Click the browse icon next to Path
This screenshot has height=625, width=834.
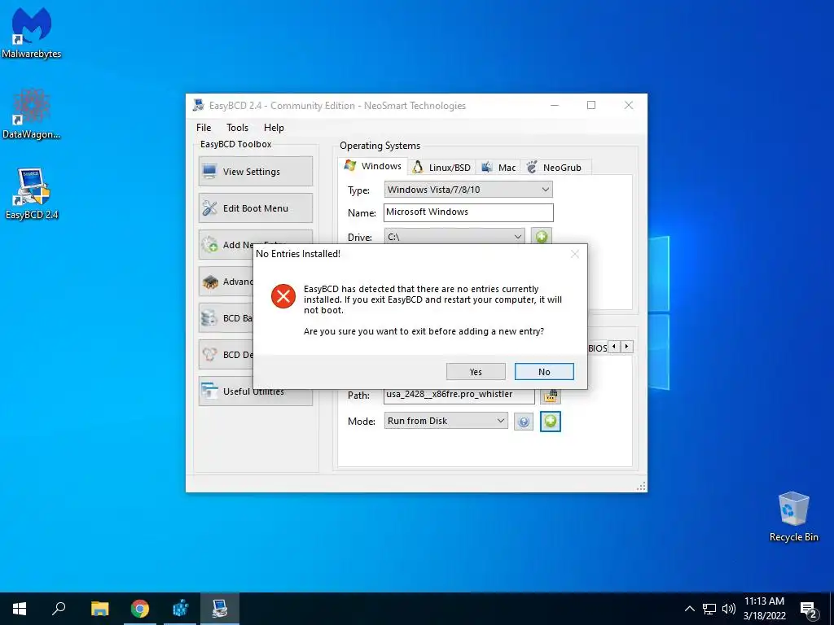551,396
